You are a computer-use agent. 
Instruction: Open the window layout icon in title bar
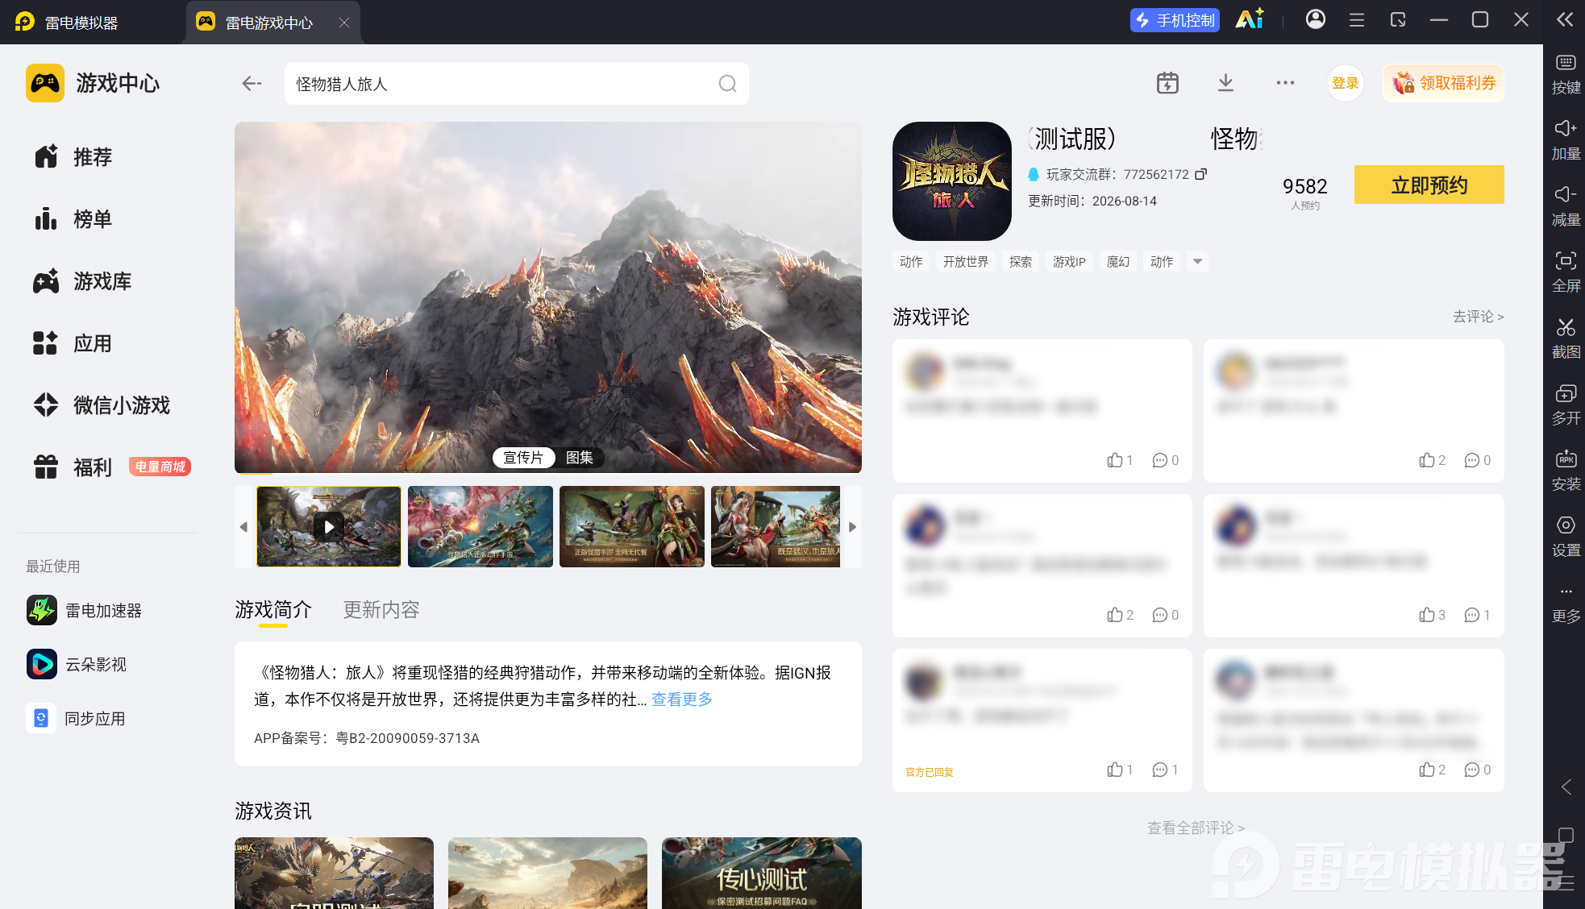click(1398, 20)
